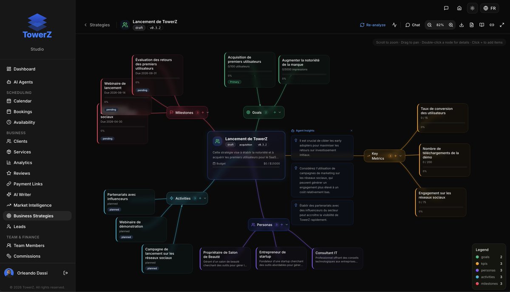This screenshot has height=292, width=510.
Task: Select Webinaire de démonstration activity card
Action: pyautogui.click(x=142, y=229)
